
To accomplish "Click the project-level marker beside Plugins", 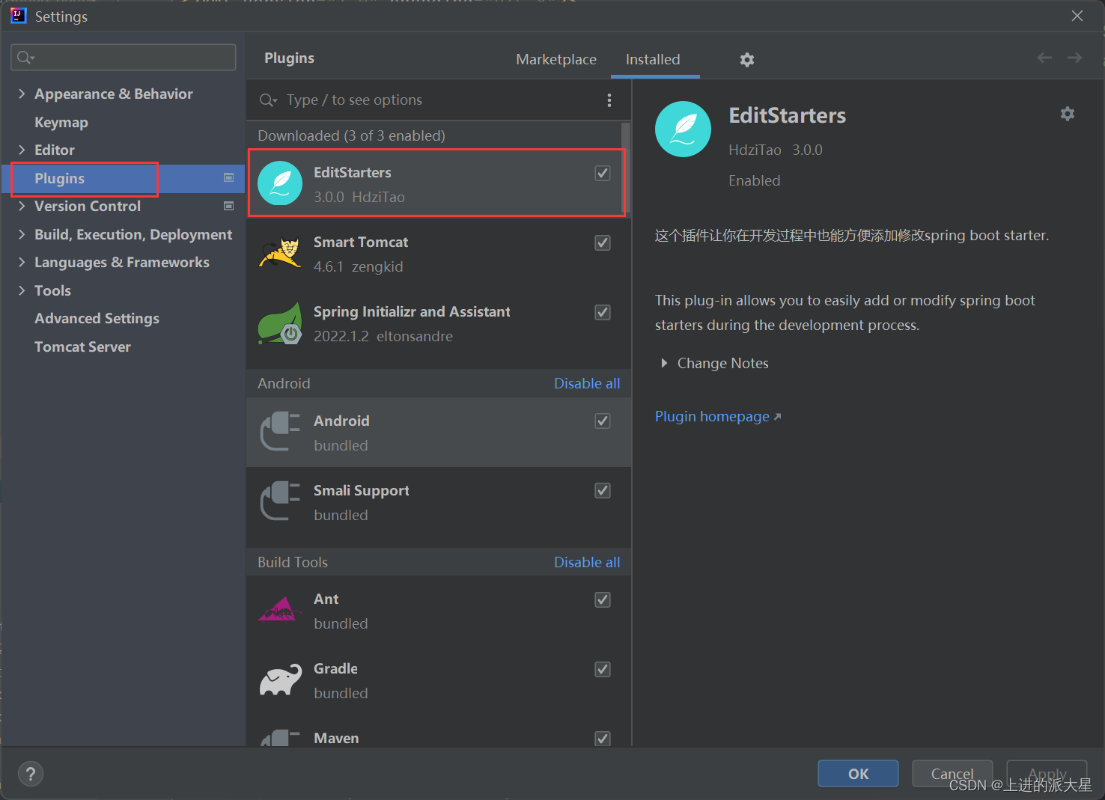I will [x=229, y=177].
